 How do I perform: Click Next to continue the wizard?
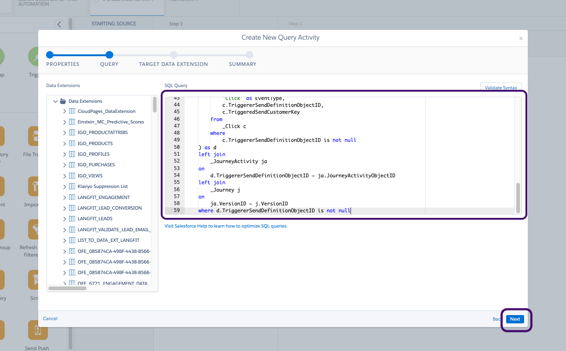[x=514, y=319]
